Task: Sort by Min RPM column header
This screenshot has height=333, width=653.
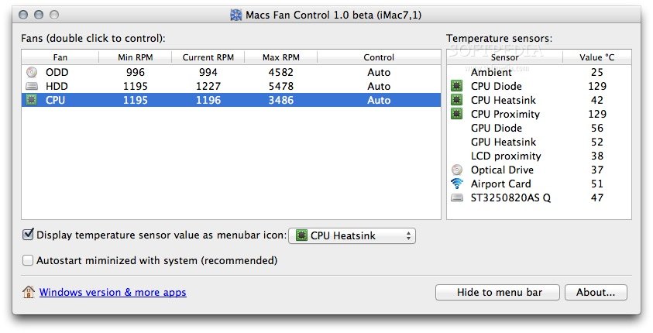Action: [x=136, y=57]
